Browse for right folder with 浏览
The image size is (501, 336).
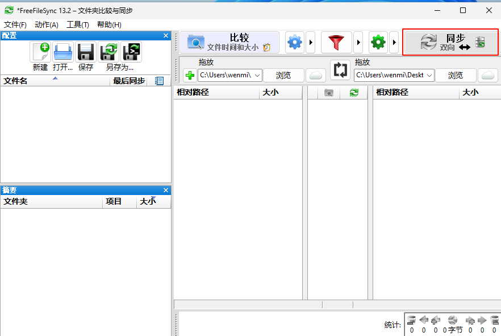tap(456, 76)
